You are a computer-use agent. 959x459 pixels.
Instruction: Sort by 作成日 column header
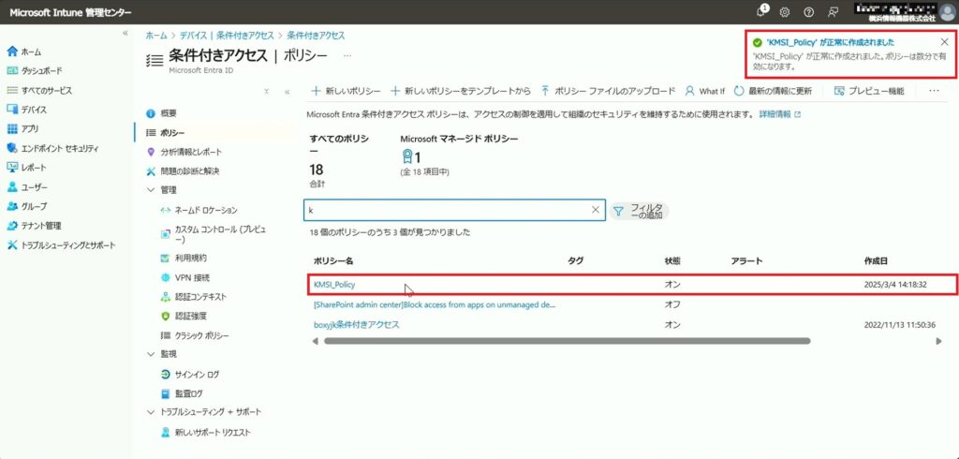click(x=876, y=260)
